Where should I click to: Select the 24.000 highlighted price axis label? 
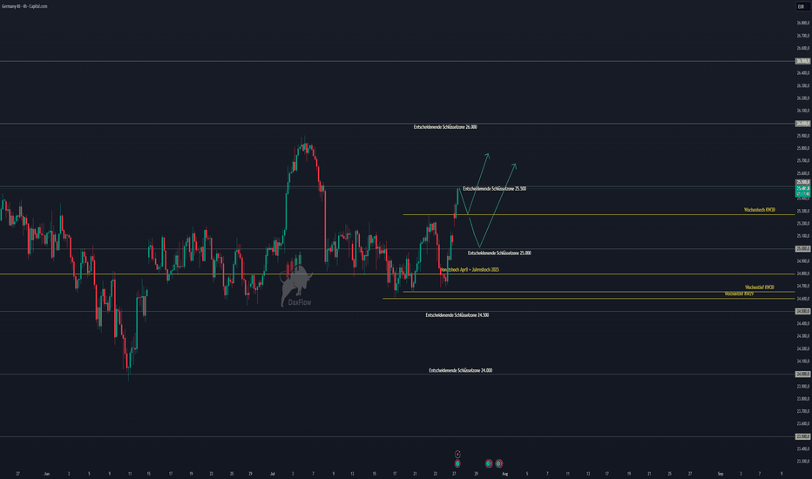[x=802, y=374]
